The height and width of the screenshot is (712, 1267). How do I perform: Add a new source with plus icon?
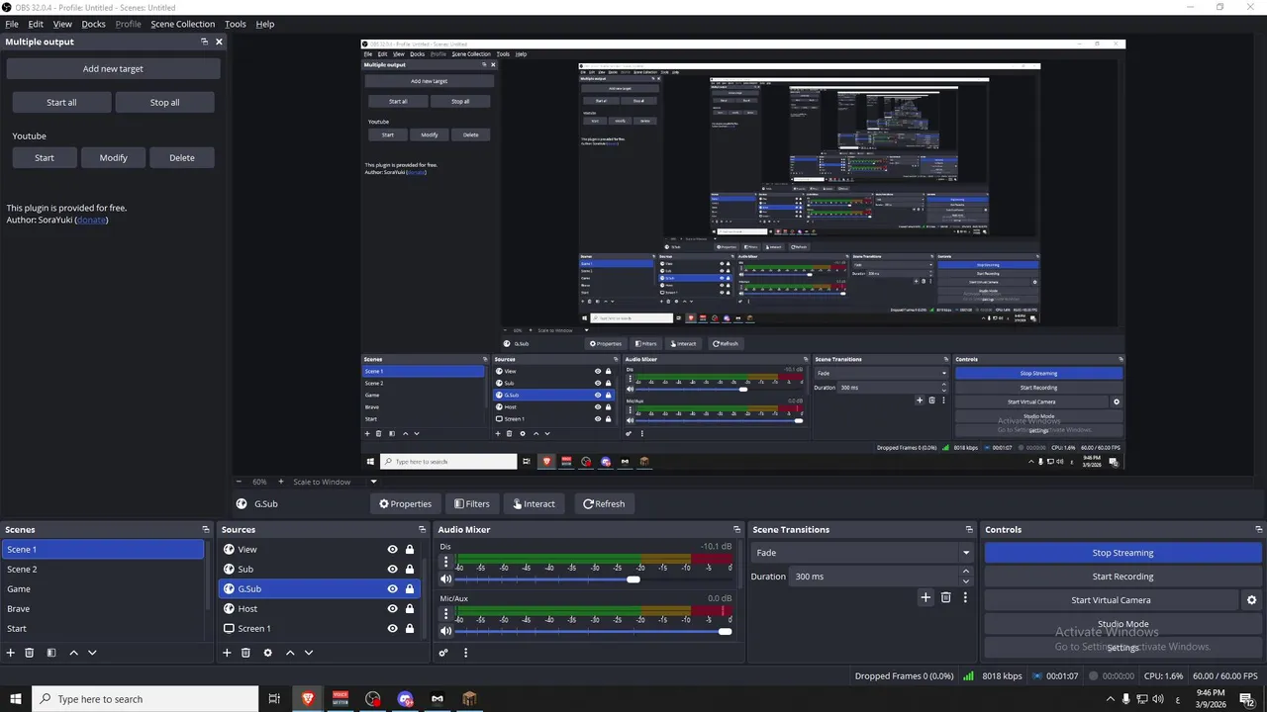pos(227,653)
